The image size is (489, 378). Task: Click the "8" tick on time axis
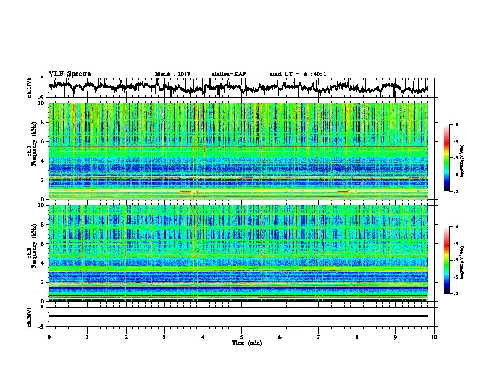click(x=357, y=337)
